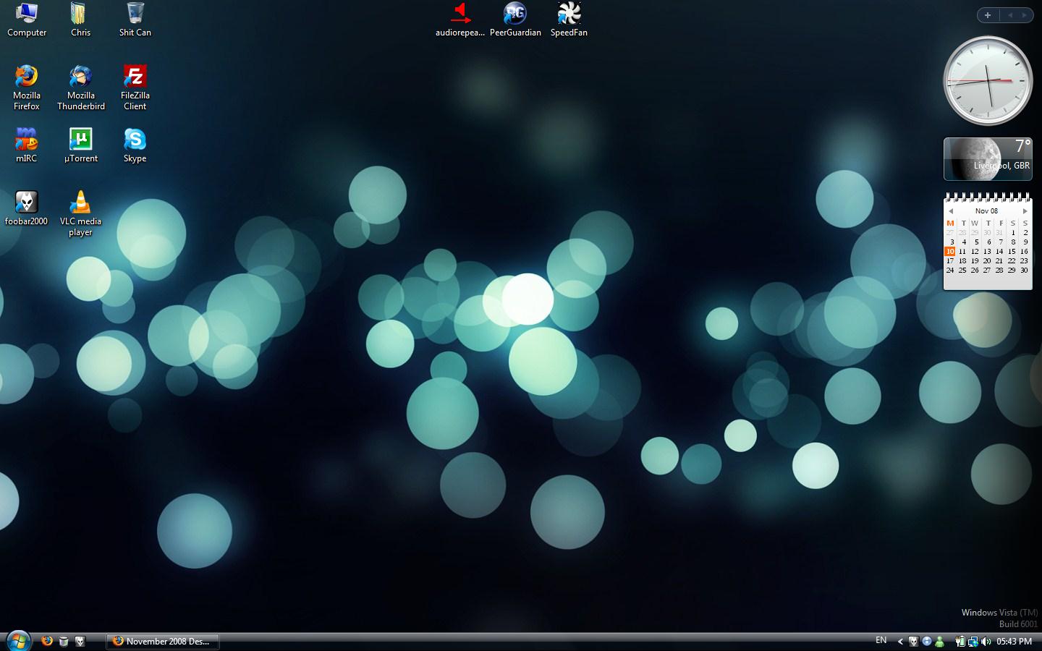Select the foobar2000 desktop shortcut
Image resolution: width=1042 pixels, height=651 pixels.
[x=27, y=208]
